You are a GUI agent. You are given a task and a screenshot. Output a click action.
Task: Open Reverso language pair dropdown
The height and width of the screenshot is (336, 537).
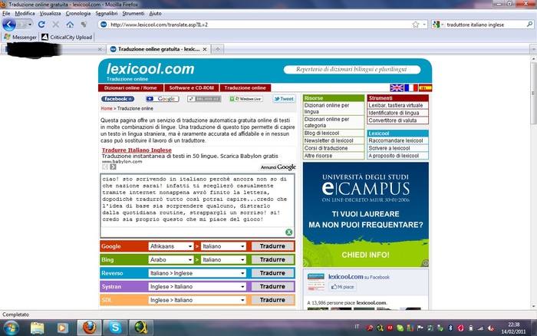point(197,273)
